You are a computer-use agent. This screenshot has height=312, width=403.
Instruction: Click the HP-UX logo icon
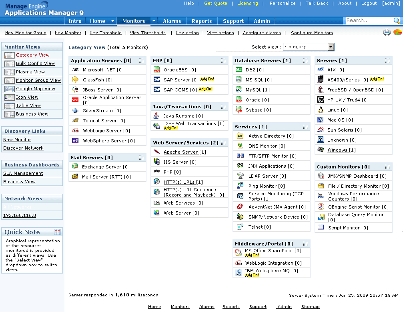click(321, 100)
